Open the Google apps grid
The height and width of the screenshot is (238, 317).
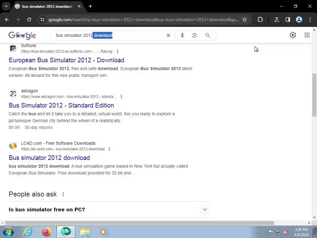[x=307, y=35]
